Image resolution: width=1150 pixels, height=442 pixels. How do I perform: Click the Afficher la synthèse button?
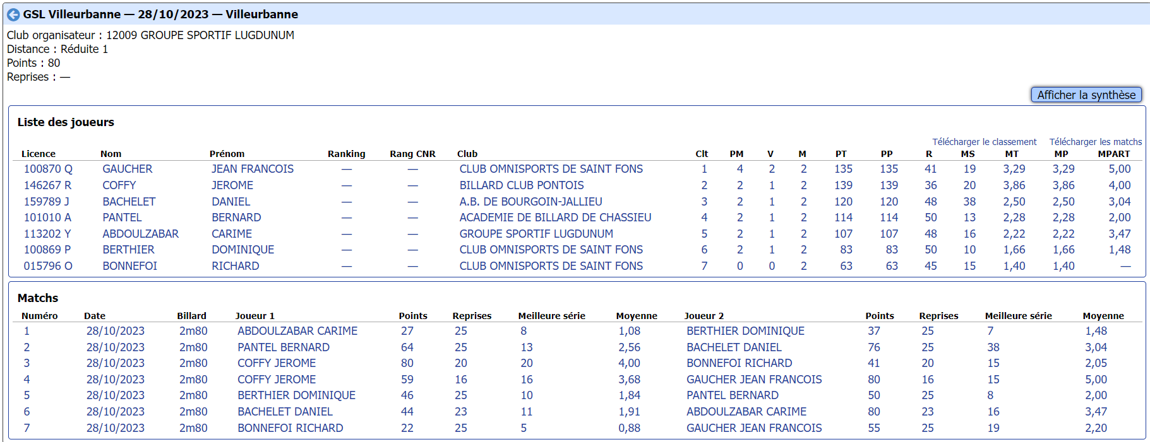[x=1086, y=95]
